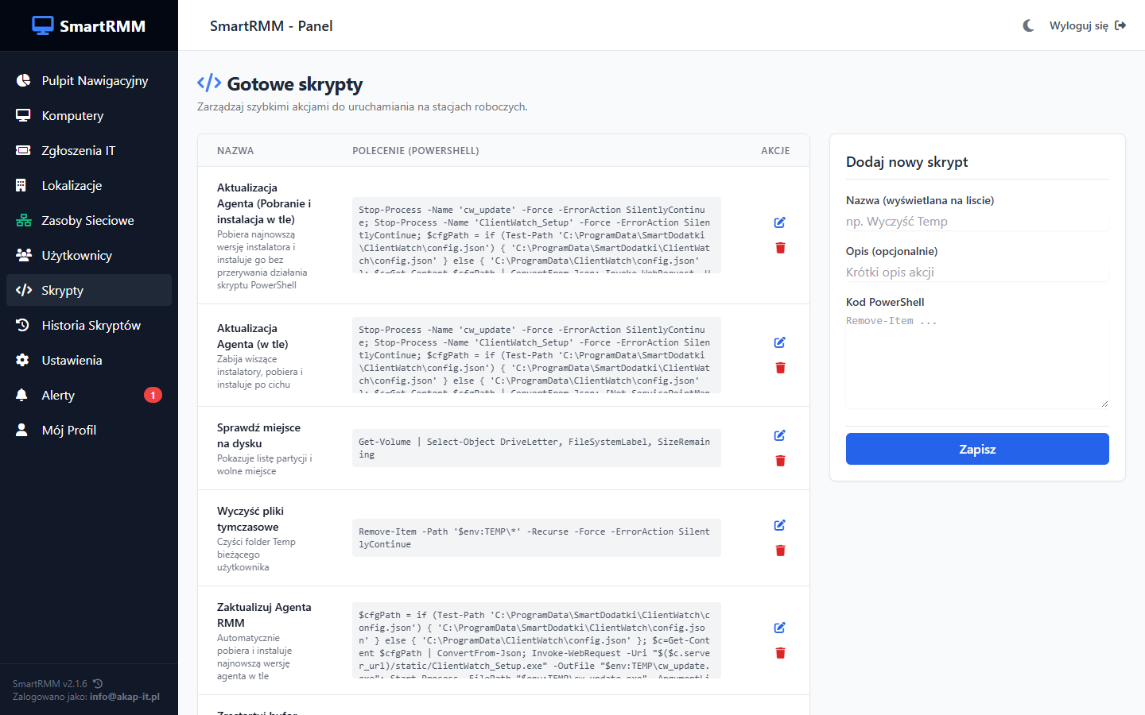Click the Get-Volume command code block
The width and height of the screenshot is (1145, 715).
tap(537, 448)
